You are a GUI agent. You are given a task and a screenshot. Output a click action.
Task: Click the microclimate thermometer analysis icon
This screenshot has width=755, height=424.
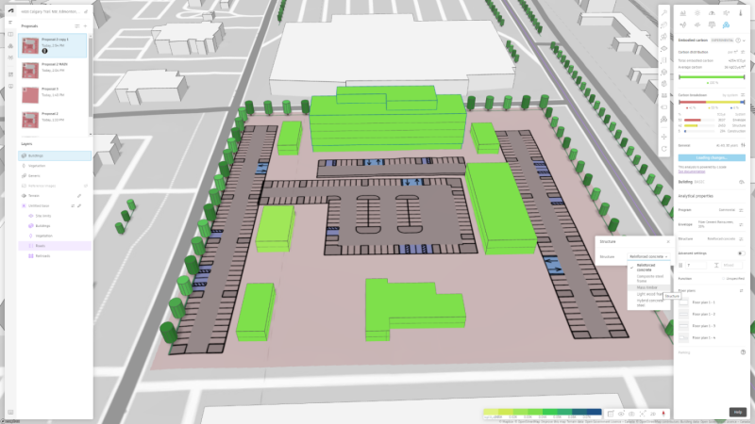[739, 12]
